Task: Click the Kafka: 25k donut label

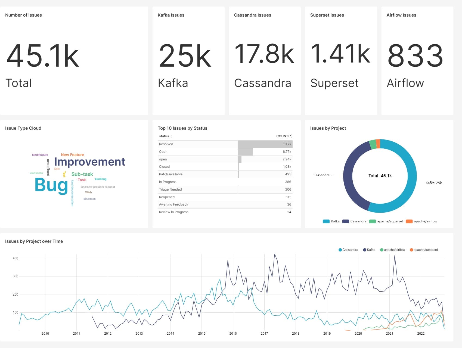Action: pos(434,183)
